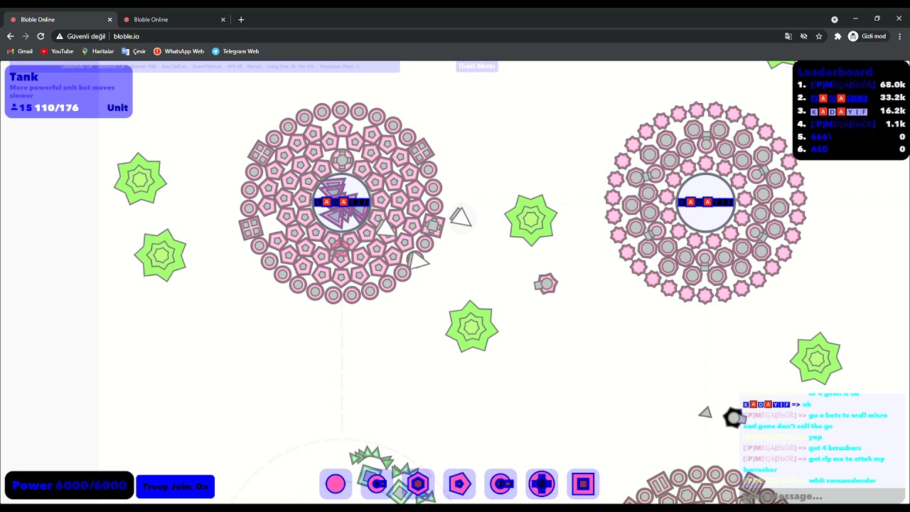Select the cross-in-circle build icon
Viewport: 910px width, 512px height.
pyautogui.click(x=542, y=484)
